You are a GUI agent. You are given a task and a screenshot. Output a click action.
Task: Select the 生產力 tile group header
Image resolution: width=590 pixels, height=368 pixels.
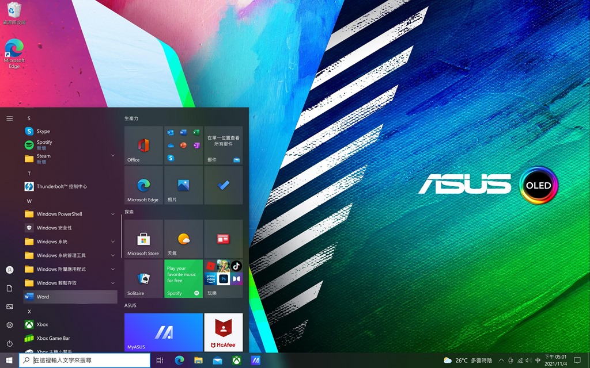[131, 118]
